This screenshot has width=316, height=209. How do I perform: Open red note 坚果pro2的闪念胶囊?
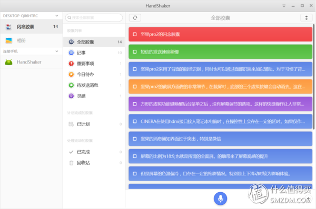click(x=220, y=34)
